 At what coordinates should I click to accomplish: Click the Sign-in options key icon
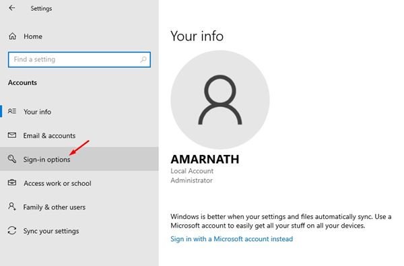tap(12, 159)
